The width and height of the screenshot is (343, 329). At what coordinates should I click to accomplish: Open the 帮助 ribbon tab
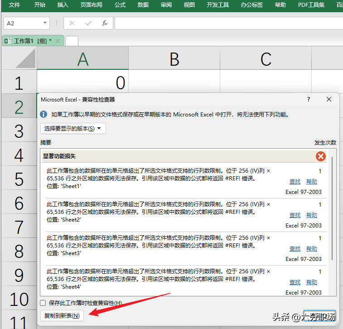[x=280, y=5]
